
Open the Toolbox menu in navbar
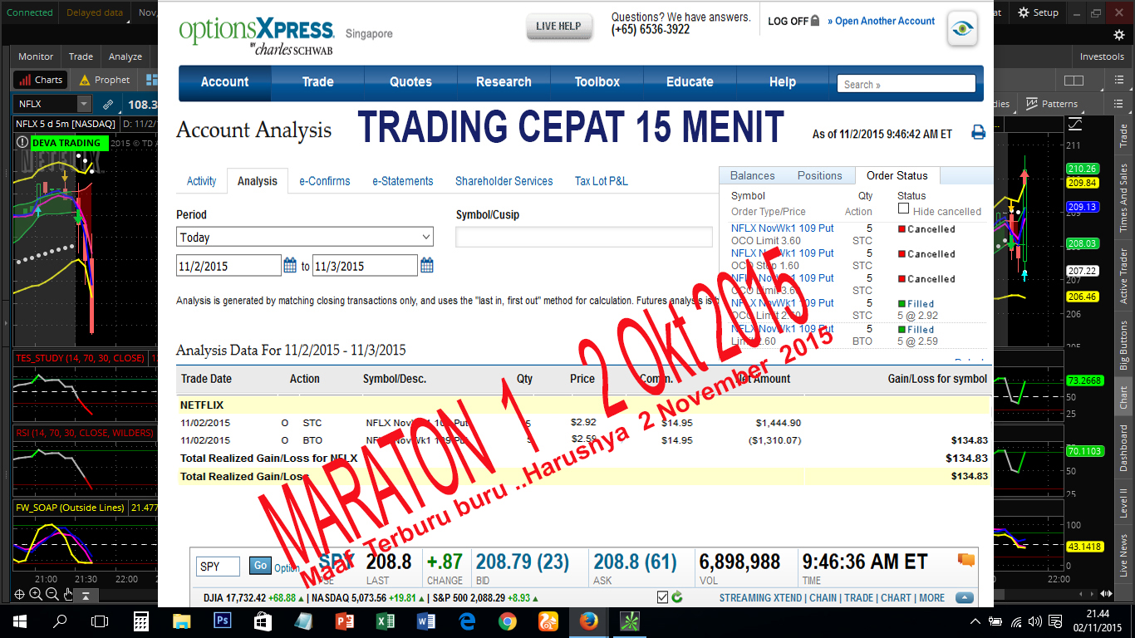[597, 82]
